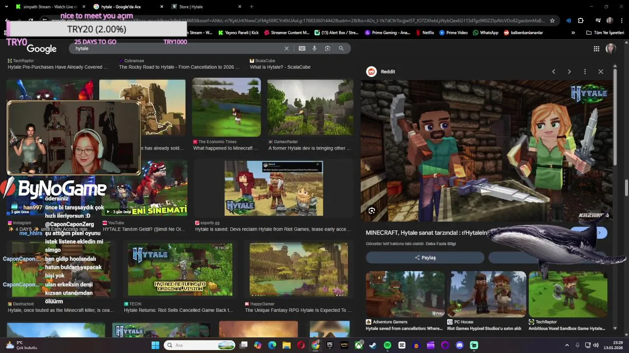Click the Reddit source icon
This screenshot has height=353, width=629.
pyautogui.click(x=372, y=72)
